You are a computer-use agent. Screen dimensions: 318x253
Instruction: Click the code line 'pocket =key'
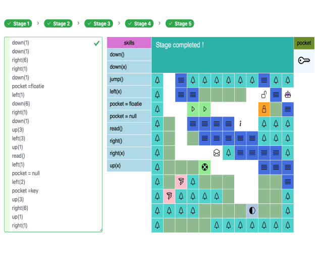coord(25,190)
